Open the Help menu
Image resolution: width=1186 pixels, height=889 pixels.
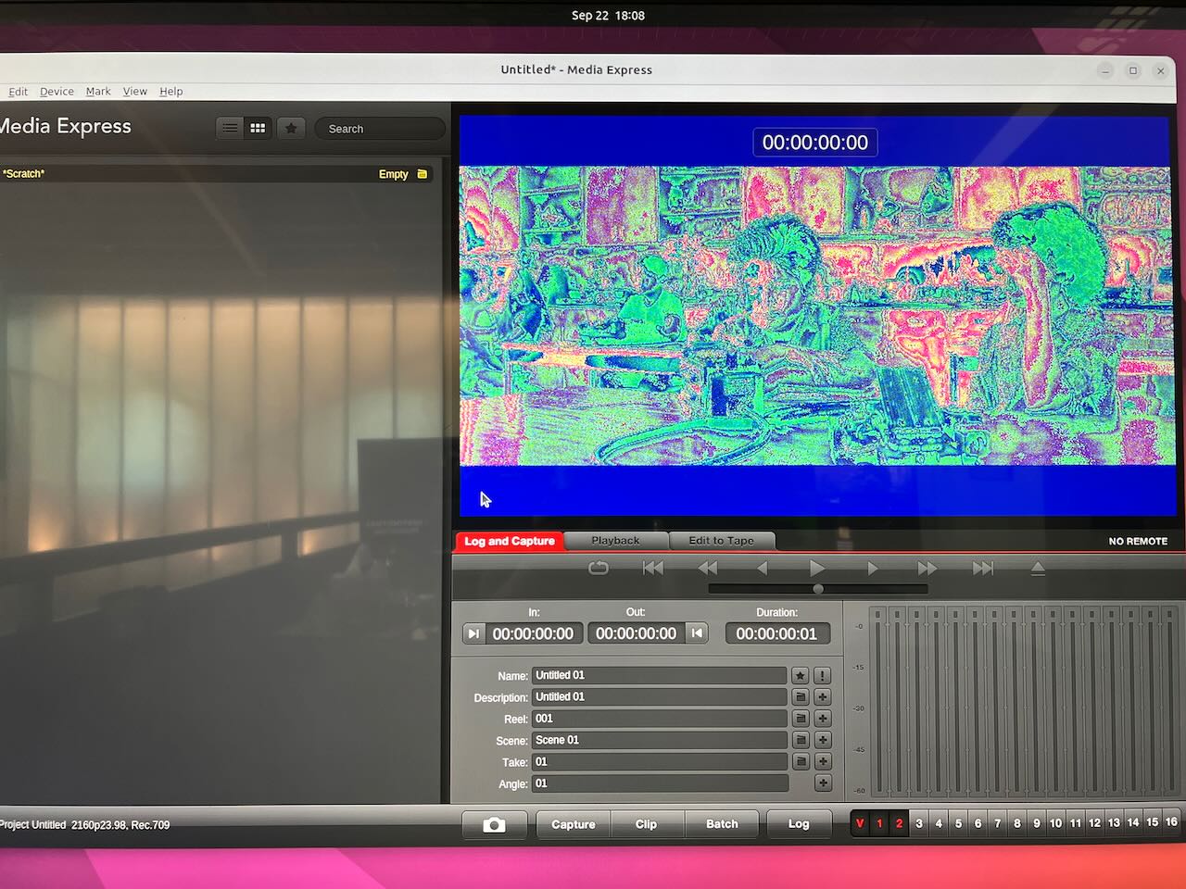tap(170, 92)
